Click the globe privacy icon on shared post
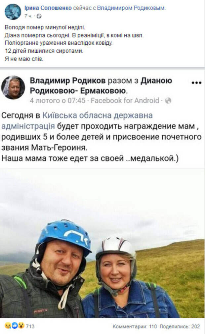 pyautogui.click(x=168, y=101)
